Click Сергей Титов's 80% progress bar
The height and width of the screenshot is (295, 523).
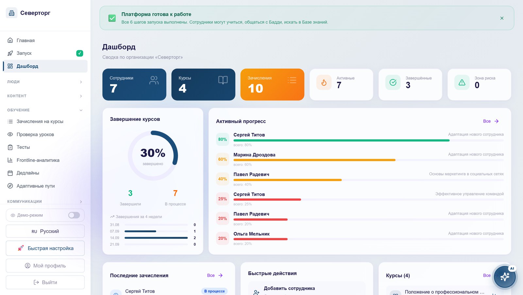(368, 140)
